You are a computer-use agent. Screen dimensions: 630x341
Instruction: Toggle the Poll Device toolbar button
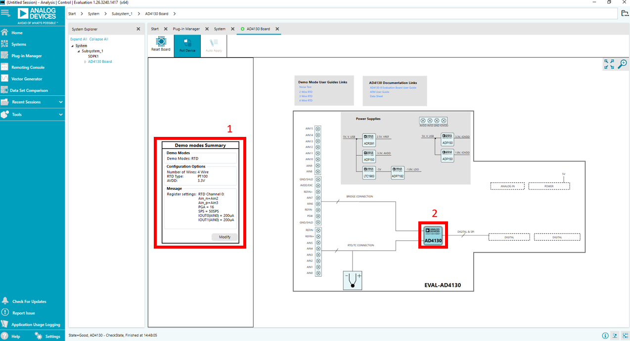(x=187, y=45)
